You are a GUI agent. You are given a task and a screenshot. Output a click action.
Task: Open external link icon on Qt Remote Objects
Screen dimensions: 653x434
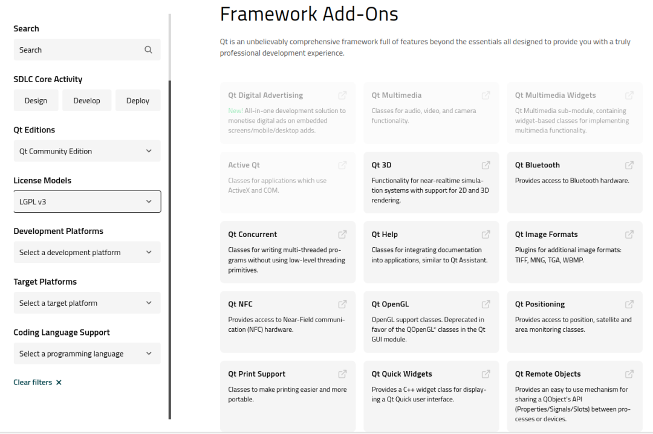point(629,374)
